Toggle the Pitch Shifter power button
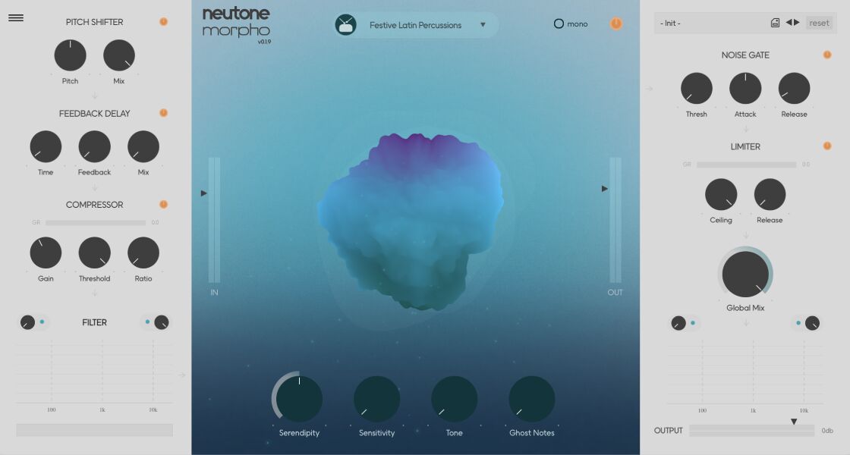Image resolution: width=850 pixels, height=455 pixels. tap(163, 22)
